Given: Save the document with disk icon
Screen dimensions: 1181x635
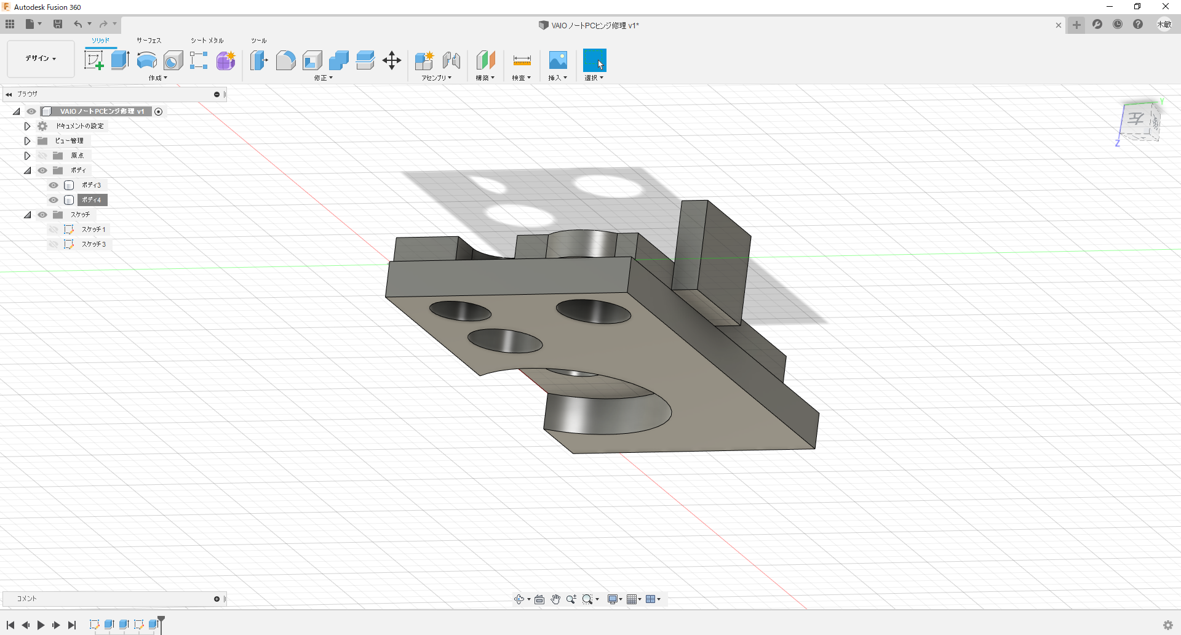Looking at the screenshot, I should click(x=58, y=24).
